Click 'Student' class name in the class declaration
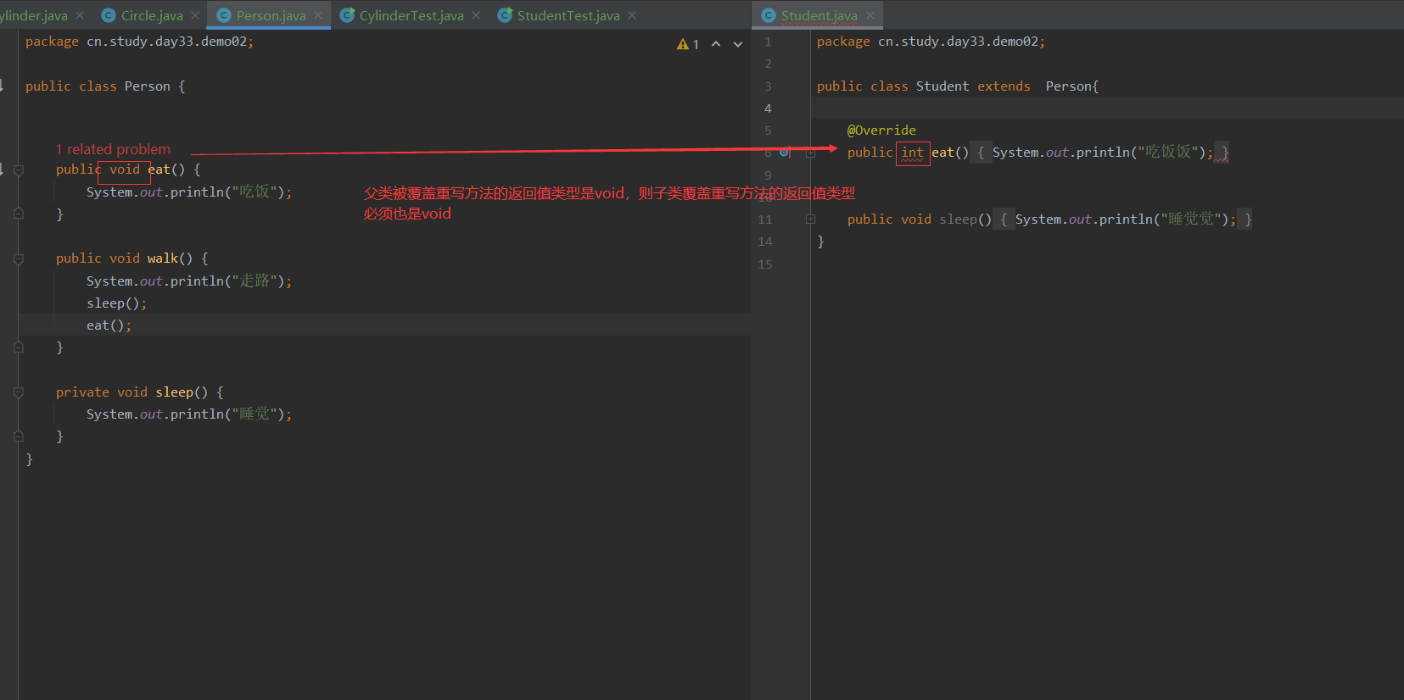1404x700 pixels. click(943, 86)
